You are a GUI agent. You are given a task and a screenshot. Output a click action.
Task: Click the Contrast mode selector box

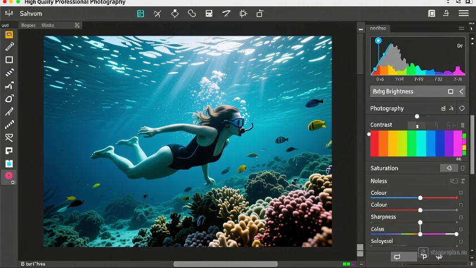[x=417, y=126]
